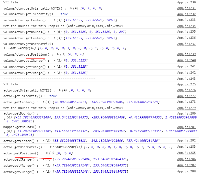Open source link App.js:239
This screenshot has width=199, height=176.
186,54
